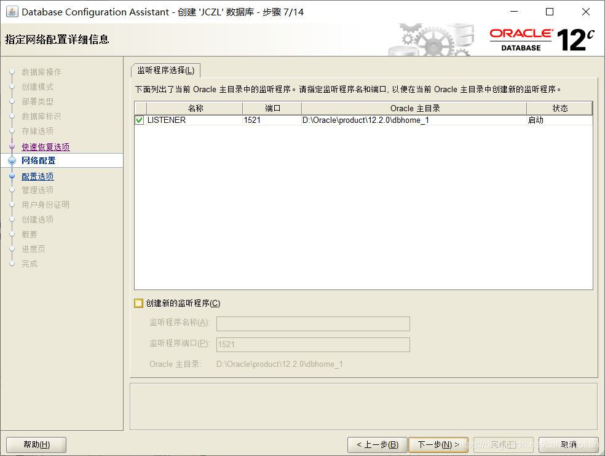Select the D:\Oracle\product\12.2.0\dbhome_1 table cell

414,120
